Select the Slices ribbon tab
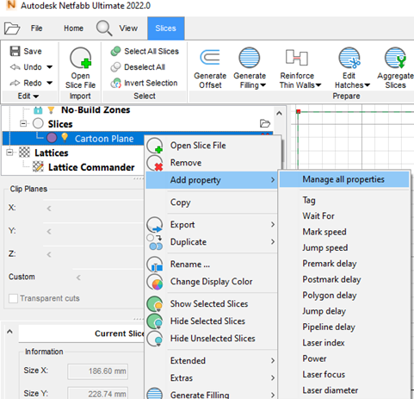This screenshot has width=414, height=399. pyautogui.click(x=165, y=28)
